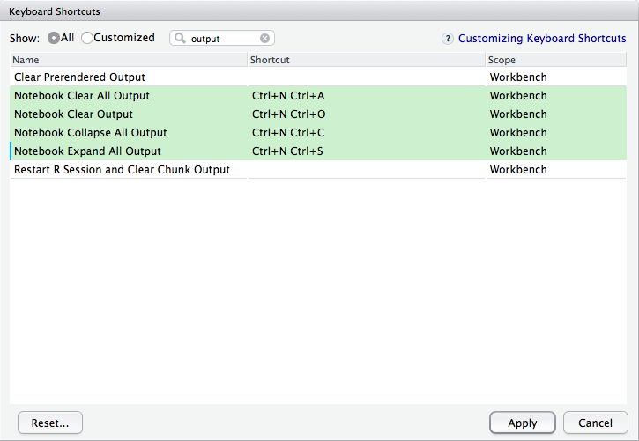This screenshot has width=639, height=441.
Task: Sort by the Shortcut column header
Action: (367, 60)
